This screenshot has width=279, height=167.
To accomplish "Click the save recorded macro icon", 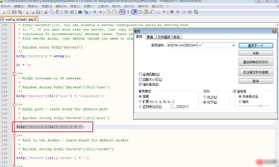I will (x=196, y=12).
